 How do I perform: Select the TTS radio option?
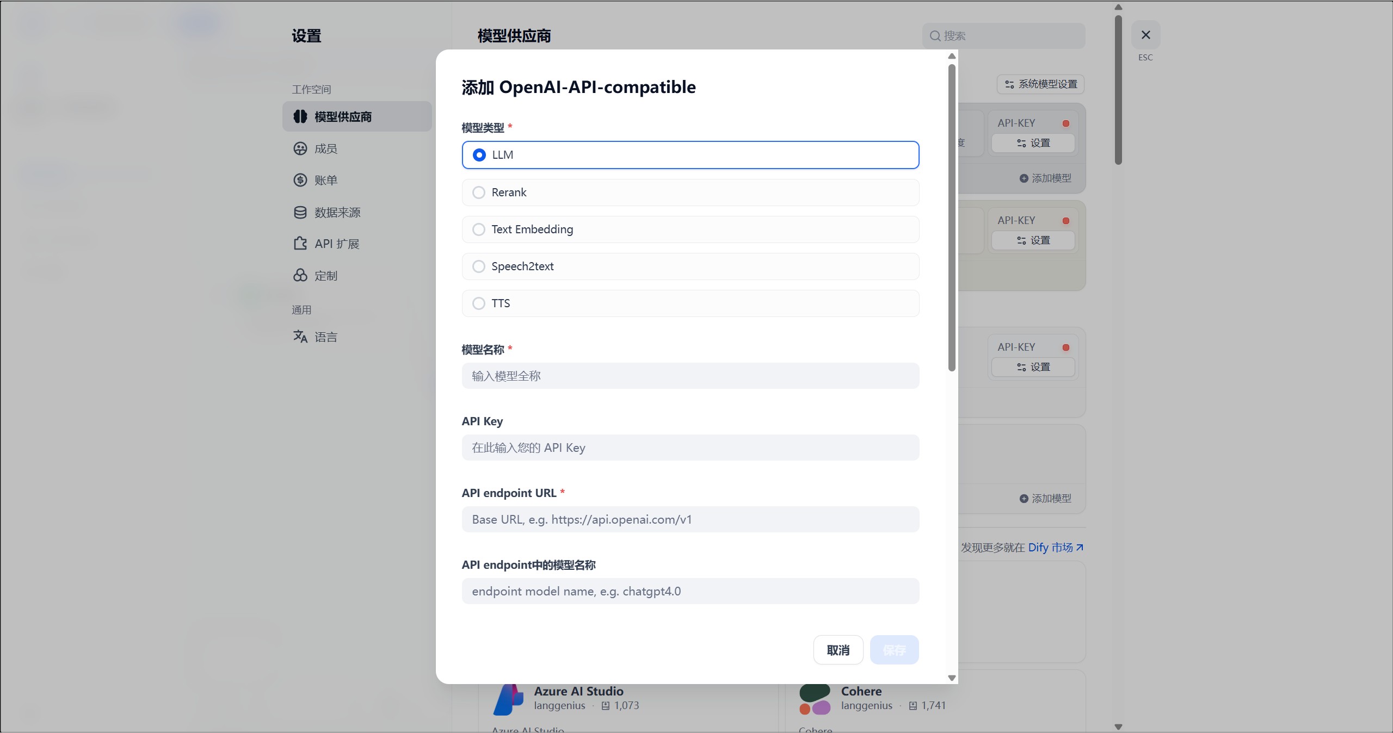coord(479,303)
